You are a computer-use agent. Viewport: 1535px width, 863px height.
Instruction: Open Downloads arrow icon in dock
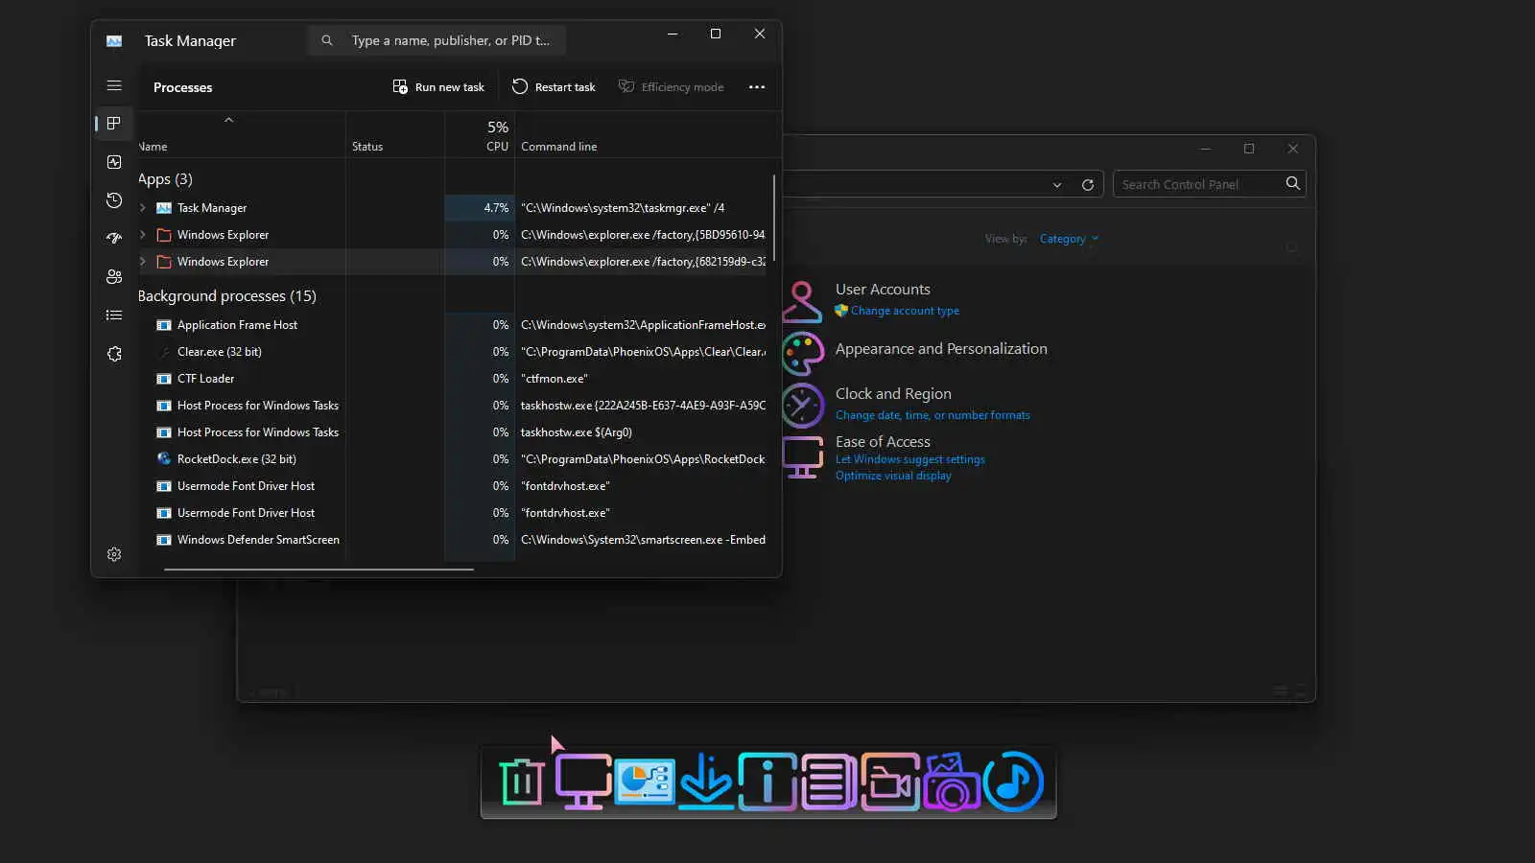(x=706, y=782)
